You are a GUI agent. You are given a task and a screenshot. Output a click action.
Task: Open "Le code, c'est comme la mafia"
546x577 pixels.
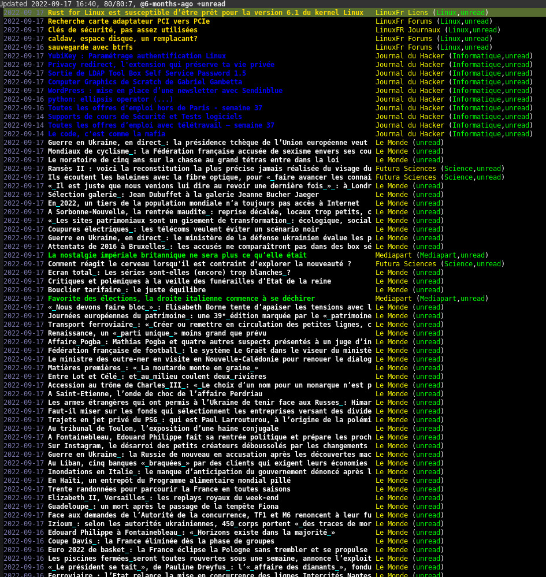[106, 134]
